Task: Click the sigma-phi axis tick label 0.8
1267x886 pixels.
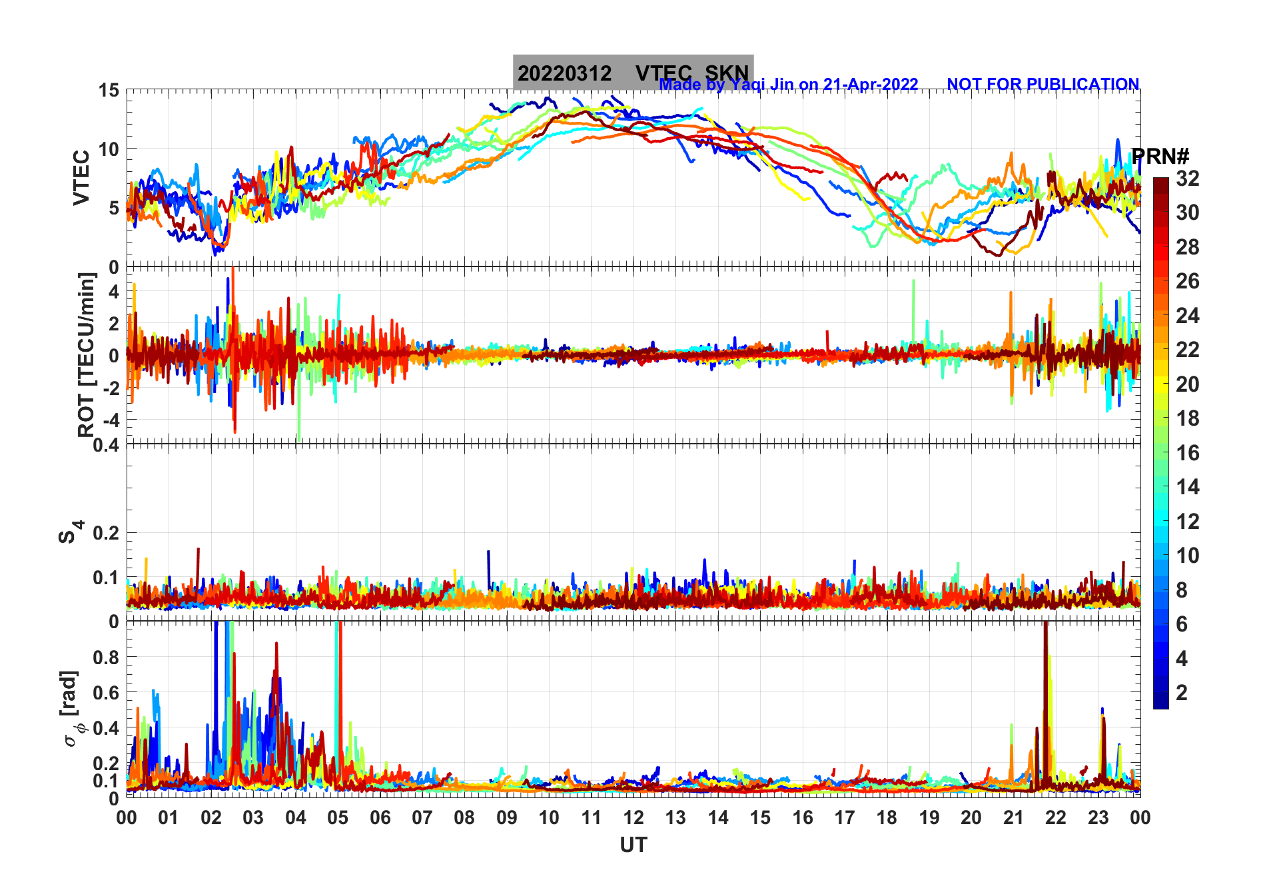Action: [106, 658]
